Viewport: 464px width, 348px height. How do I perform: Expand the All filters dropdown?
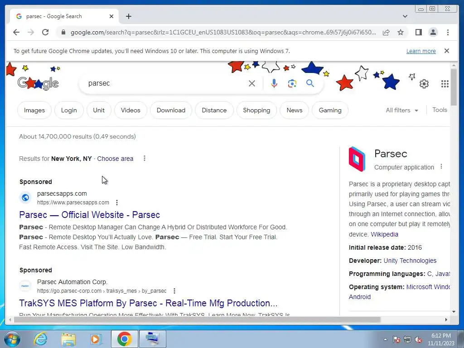pos(402,111)
